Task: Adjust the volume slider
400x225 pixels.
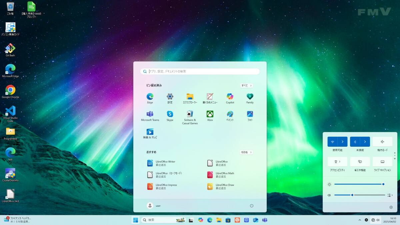Action: point(360,195)
